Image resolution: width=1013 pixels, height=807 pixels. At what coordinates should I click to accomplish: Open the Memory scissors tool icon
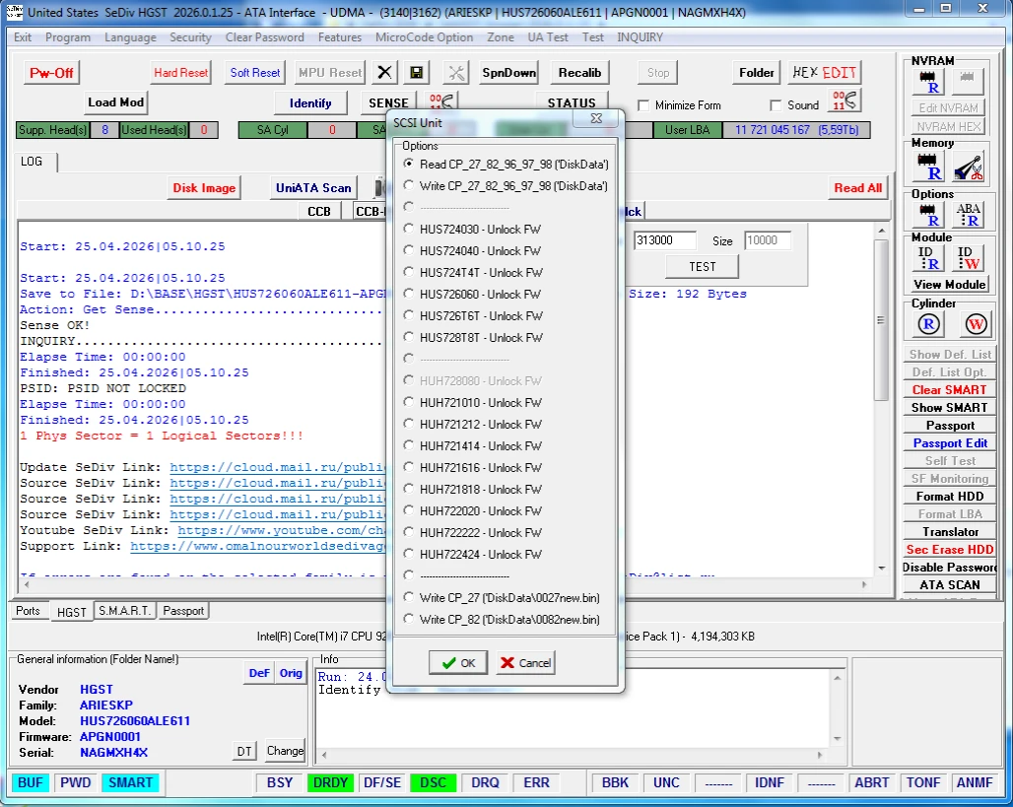pos(969,167)
